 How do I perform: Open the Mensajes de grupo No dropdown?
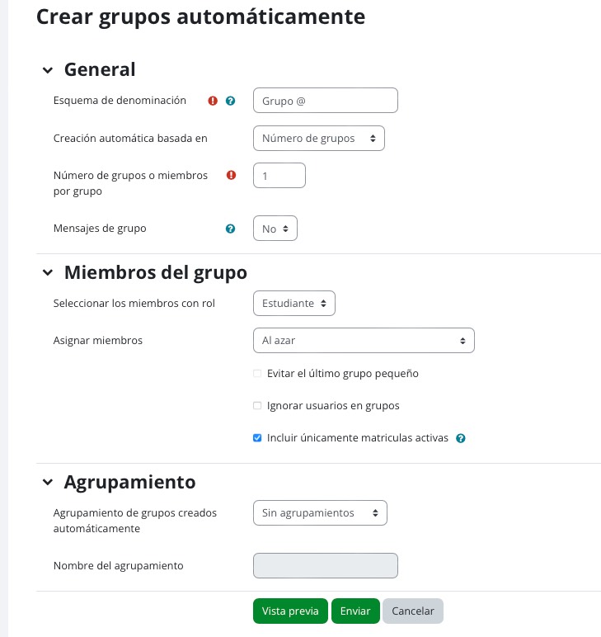(x=275, y=229)
